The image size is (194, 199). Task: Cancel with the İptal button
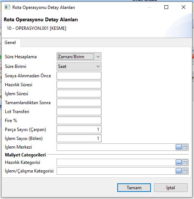click(170, 188)
